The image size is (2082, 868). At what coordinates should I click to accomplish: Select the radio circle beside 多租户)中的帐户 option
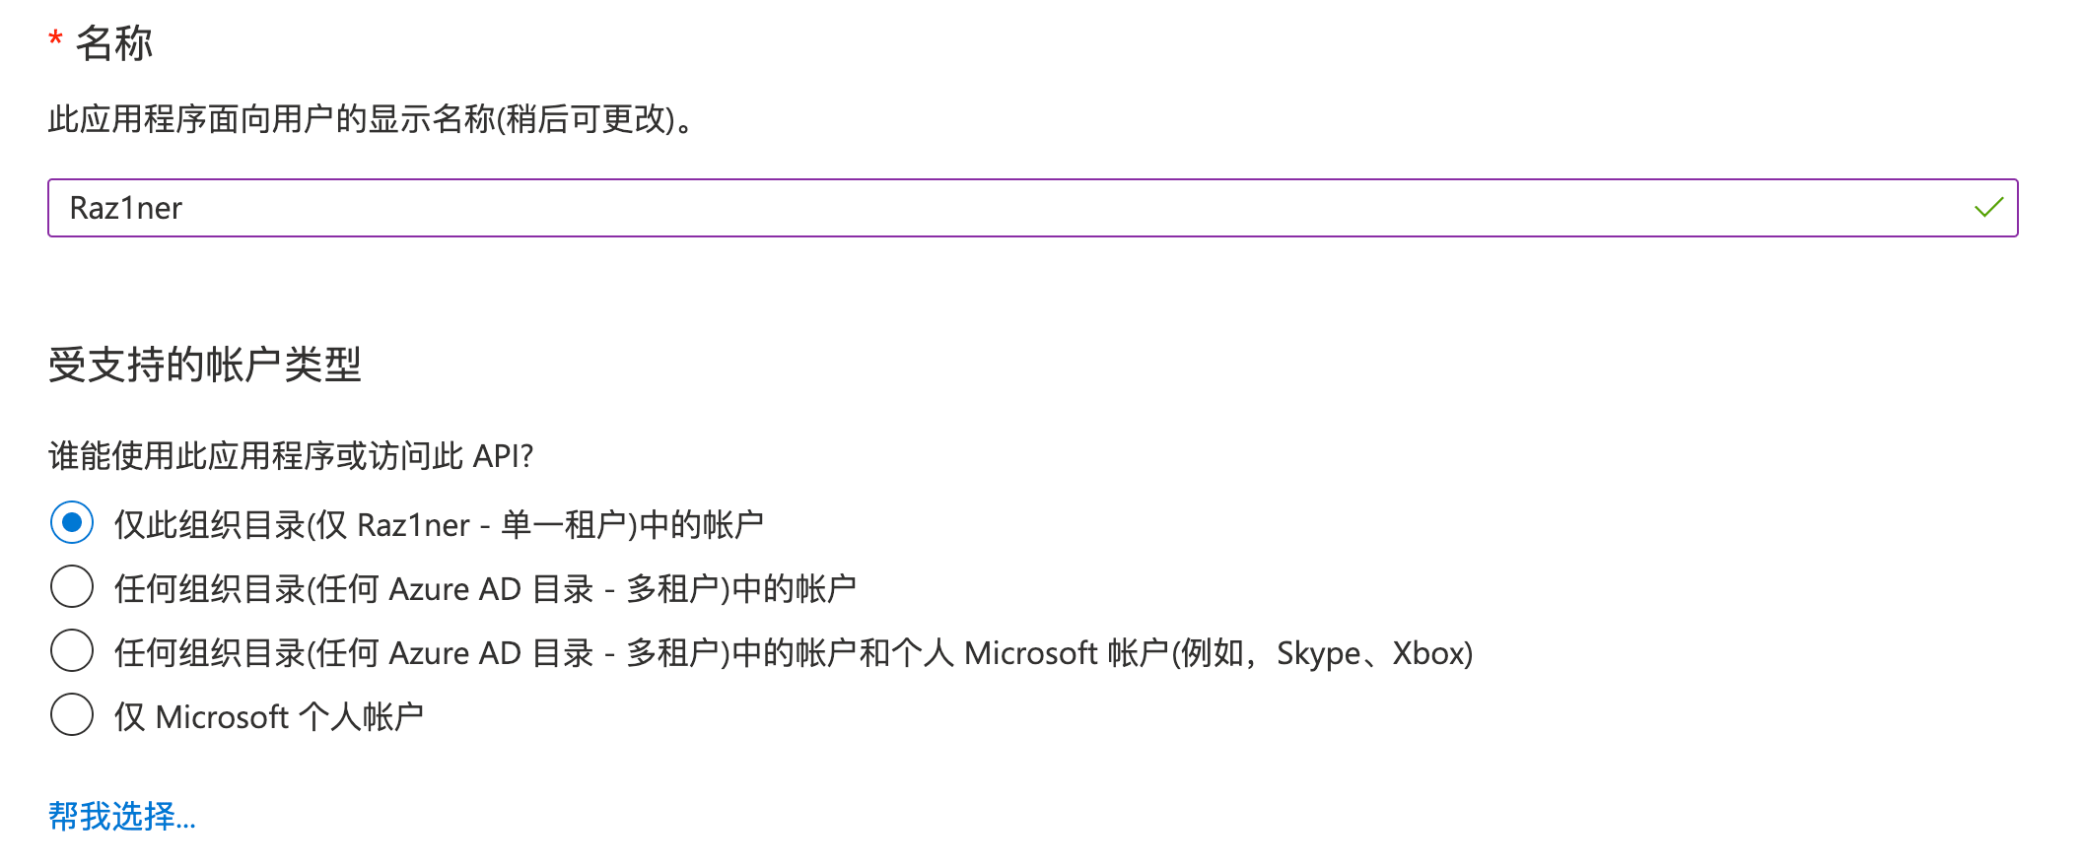72,586
